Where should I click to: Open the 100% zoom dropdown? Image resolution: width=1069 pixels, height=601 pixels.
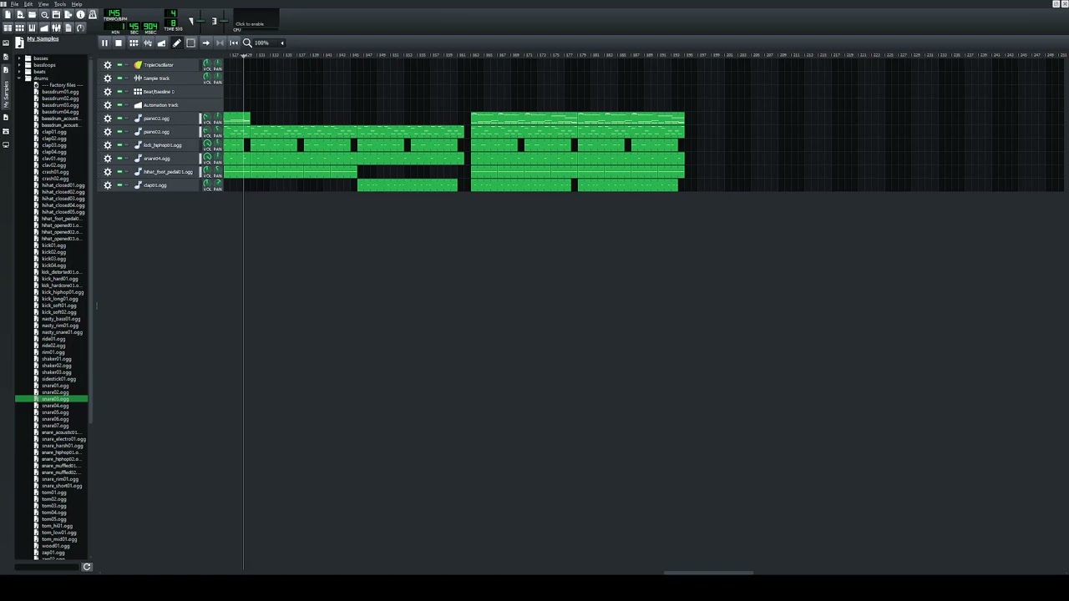[268, 43]
